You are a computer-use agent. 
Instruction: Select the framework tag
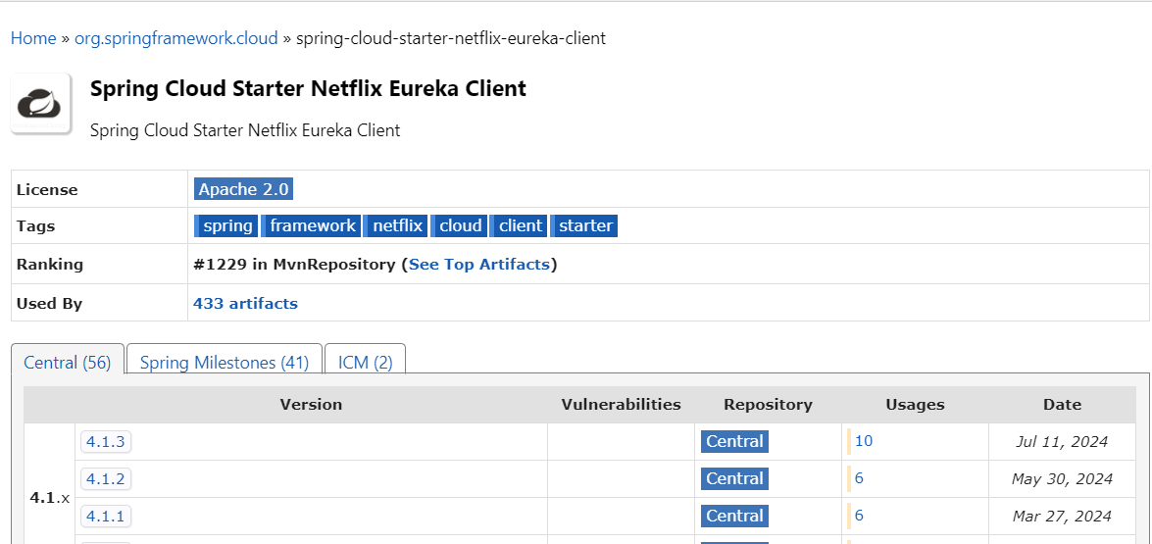(x=312, y=226)
